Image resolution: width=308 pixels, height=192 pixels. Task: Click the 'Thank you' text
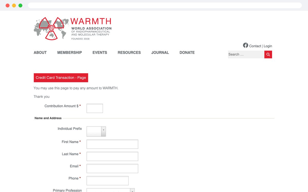click(x=42, y=97)
